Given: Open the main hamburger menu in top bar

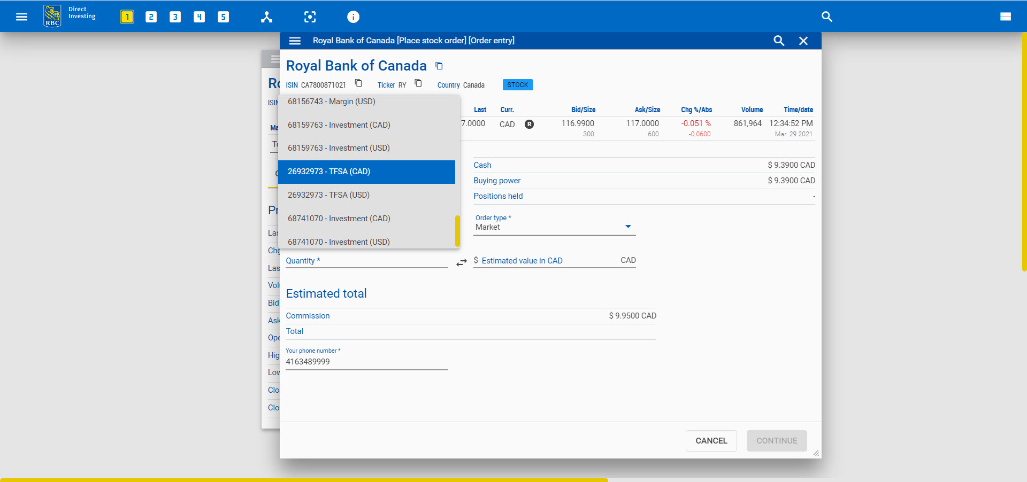Looking at the screenshot, I should pos(21,17).
